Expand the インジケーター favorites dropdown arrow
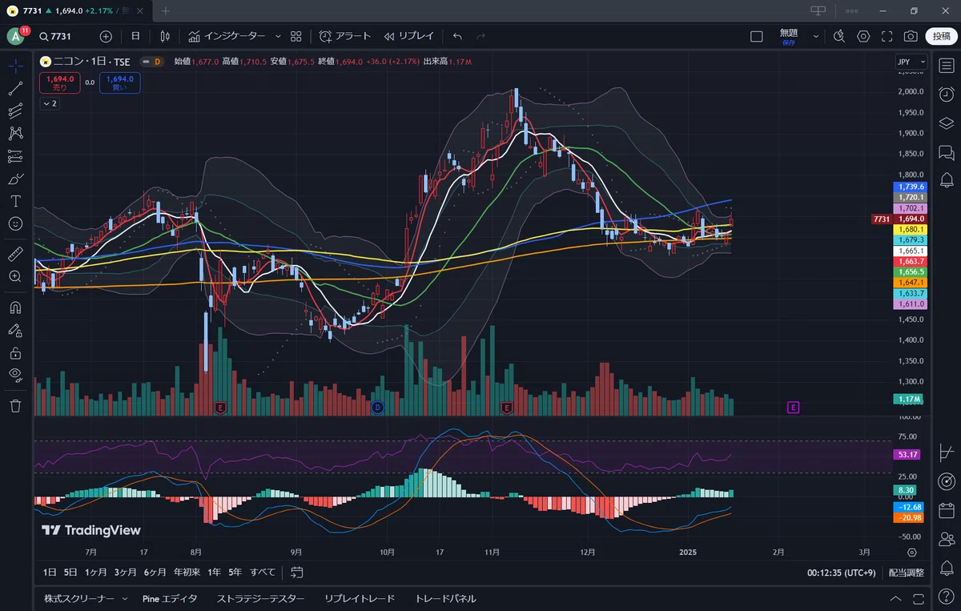Screen dimensions: 961x611 coord(278,36)
